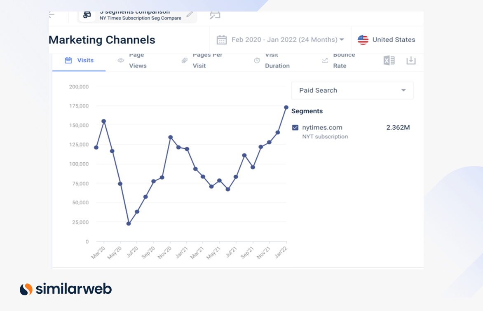The image size is (483, 311).
Task: Click the calendar icon beside the date range
Action: coord(221,40)
